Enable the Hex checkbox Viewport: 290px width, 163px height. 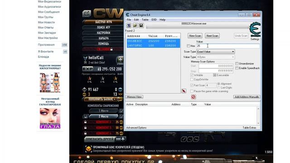pyautogui.click(x=188, y=46)
